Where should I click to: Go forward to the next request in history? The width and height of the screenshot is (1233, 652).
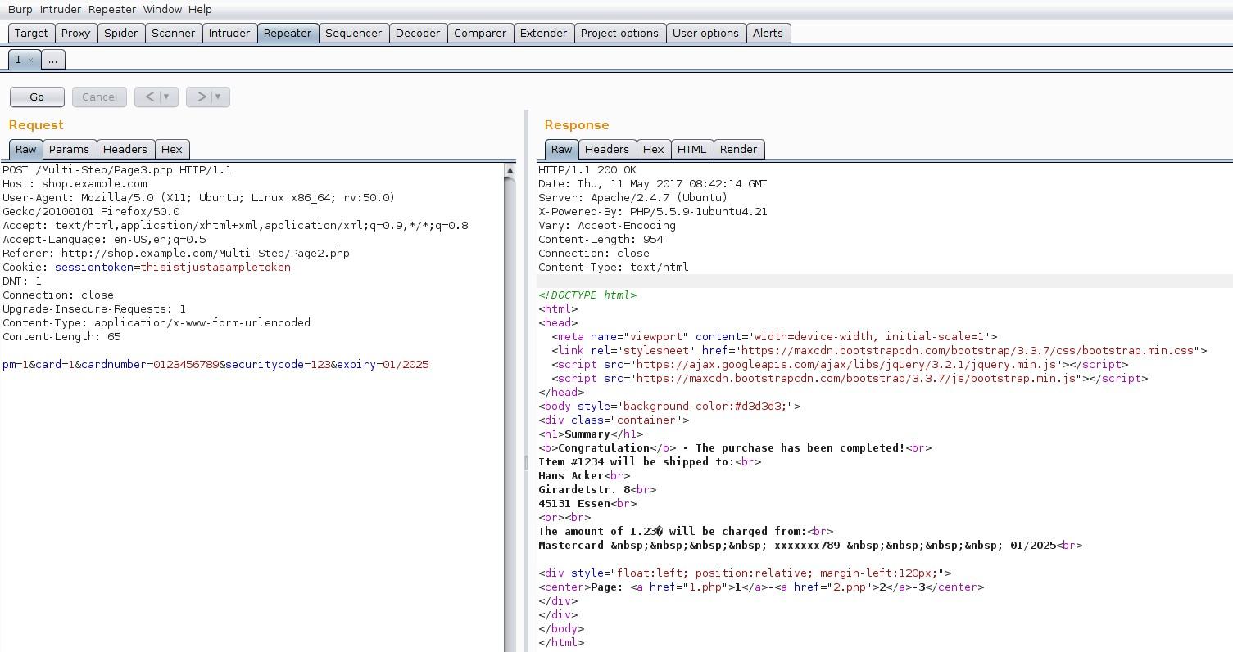[202, 97]
